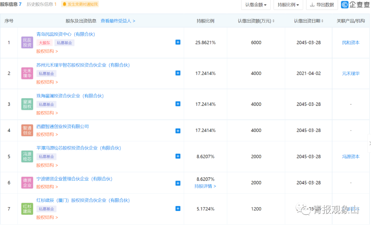Open 青岛民蕊投资中心（有限合伙） company link
371x226 pixels.
66,34
